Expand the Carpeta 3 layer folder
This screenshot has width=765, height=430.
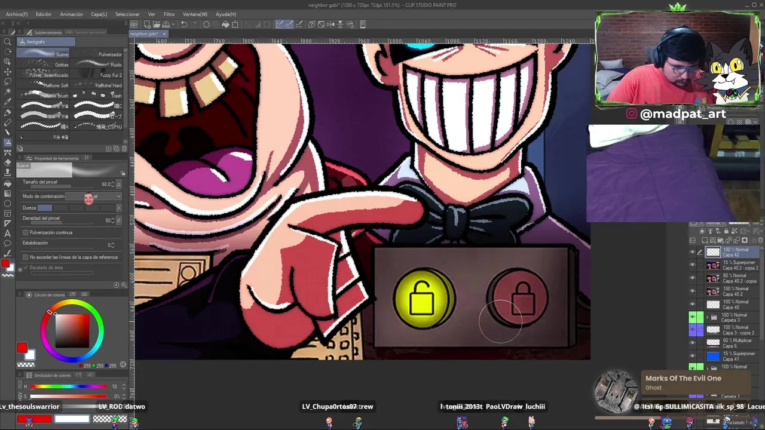[x=707, y=317]
